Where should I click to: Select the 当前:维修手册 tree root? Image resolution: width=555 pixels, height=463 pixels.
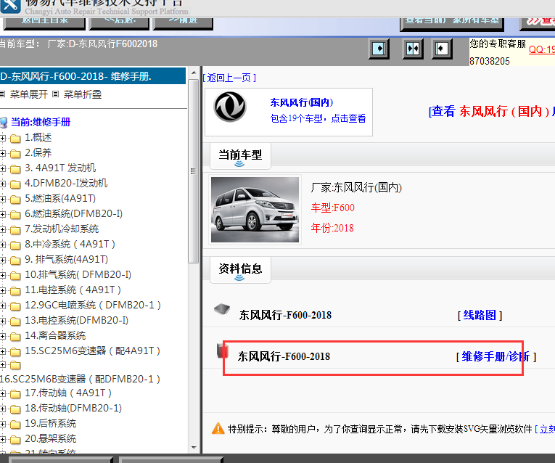(41, 122)
